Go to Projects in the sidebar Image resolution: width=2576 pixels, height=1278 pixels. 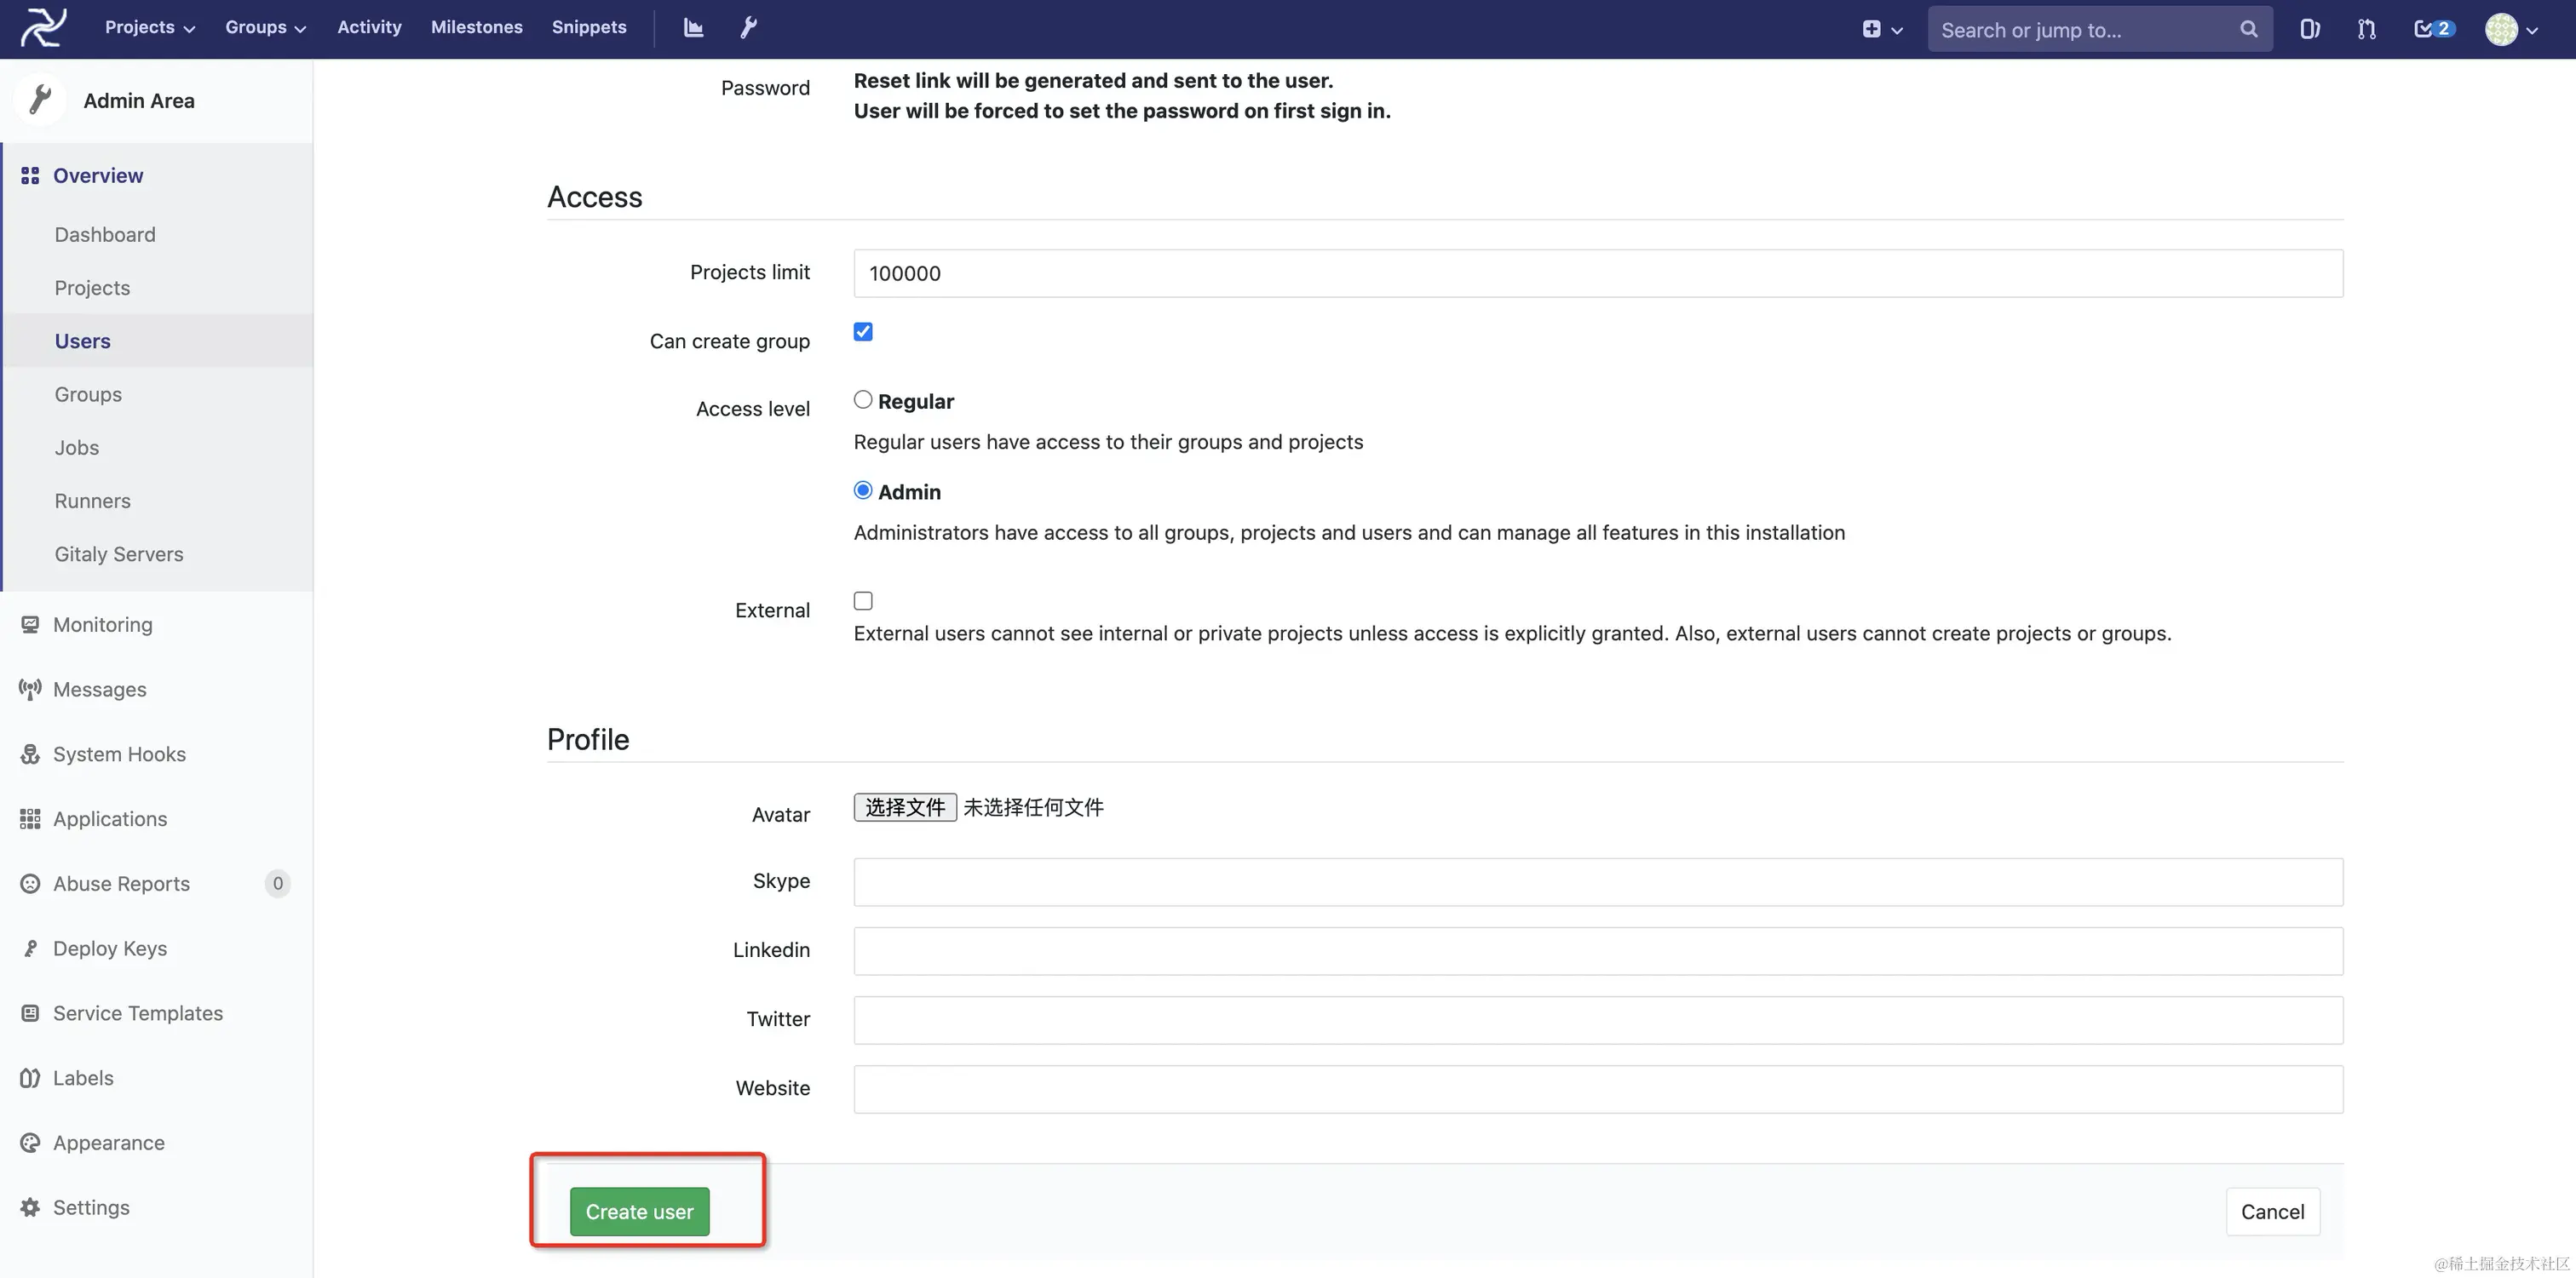tap(92, 288)
